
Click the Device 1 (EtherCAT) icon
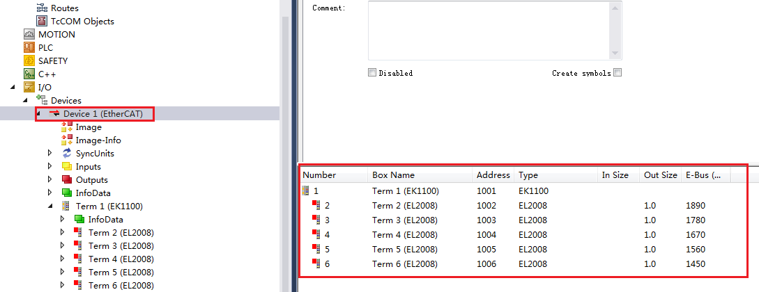point(54,114)
